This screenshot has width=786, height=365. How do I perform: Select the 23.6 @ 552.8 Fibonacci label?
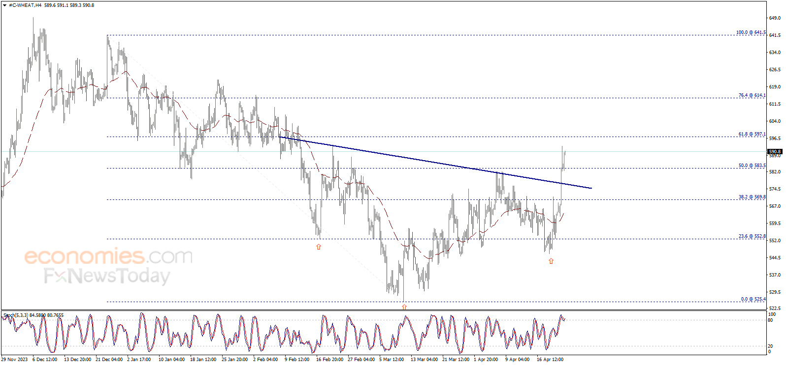[752, 236]
